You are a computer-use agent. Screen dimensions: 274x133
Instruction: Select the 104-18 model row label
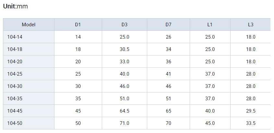(x=15, y=49)
